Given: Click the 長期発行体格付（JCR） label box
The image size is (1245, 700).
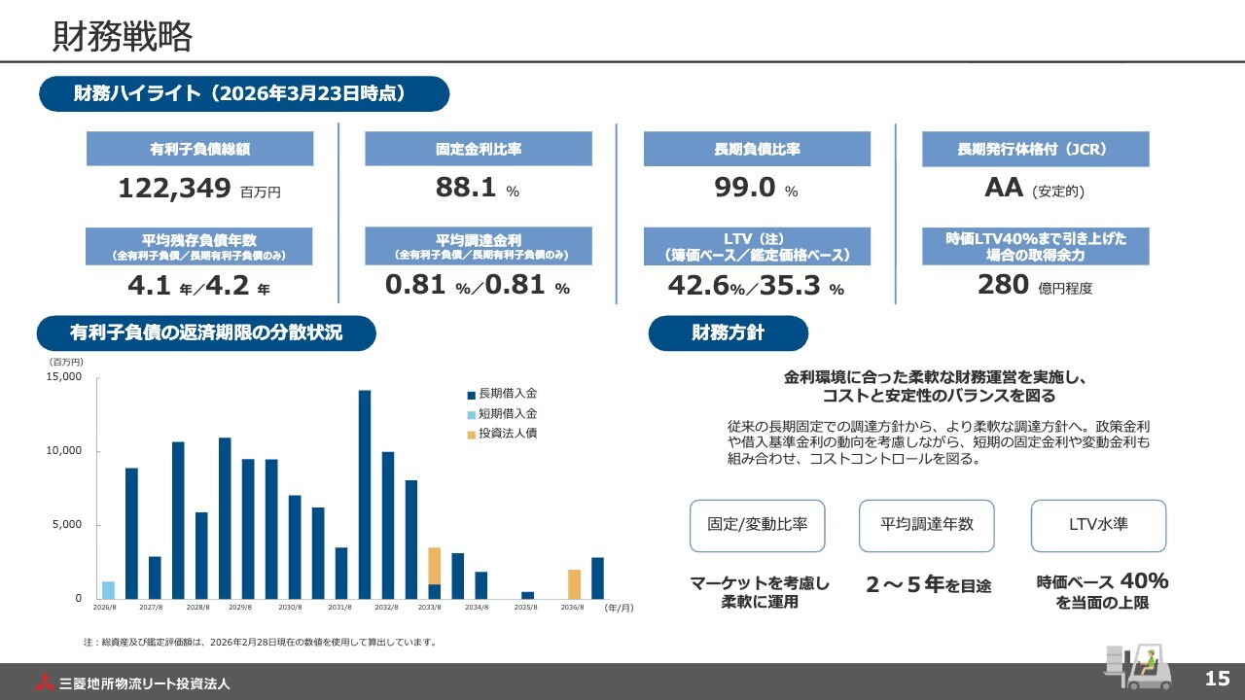Looking at the screenshot, I should coord(1035,150).
